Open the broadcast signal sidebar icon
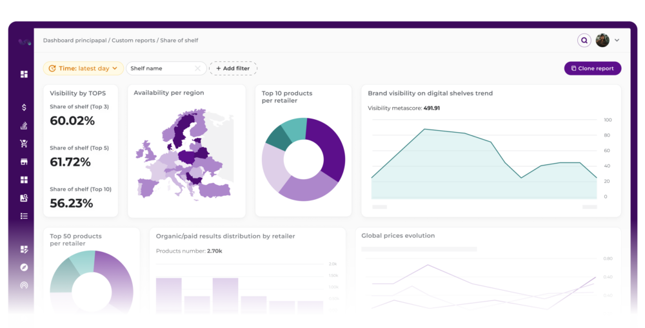Viewport: 645px width, 328px height. pos(24,285)
